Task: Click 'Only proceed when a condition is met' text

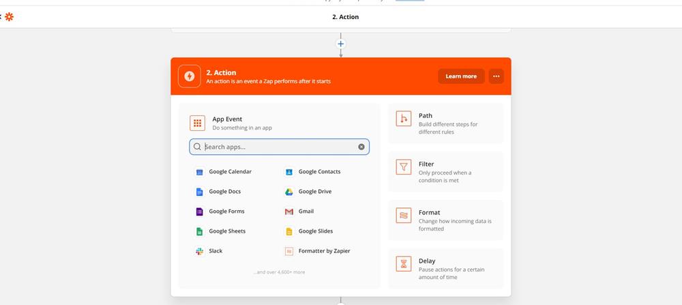Action: coord(445,176)
